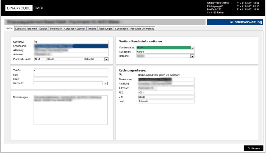266x153 pixels.
Task: Switch to the Schulungen tab
Action: coord(121,29)
